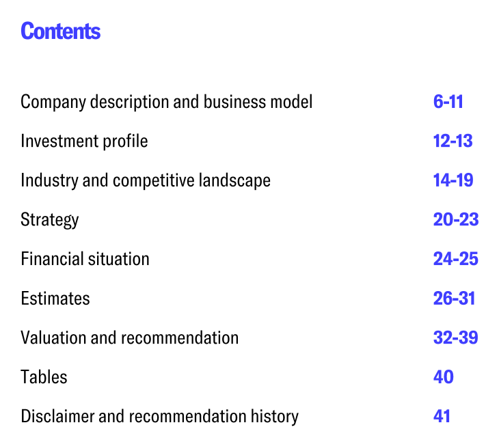Open Valuation and recommendation section
This screenshot has height=440, width=499.
pyautogui.click(x=129, y=338)
